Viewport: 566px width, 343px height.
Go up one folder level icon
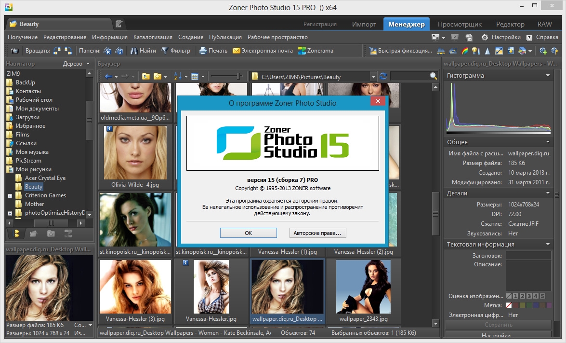tap(146, 76)
